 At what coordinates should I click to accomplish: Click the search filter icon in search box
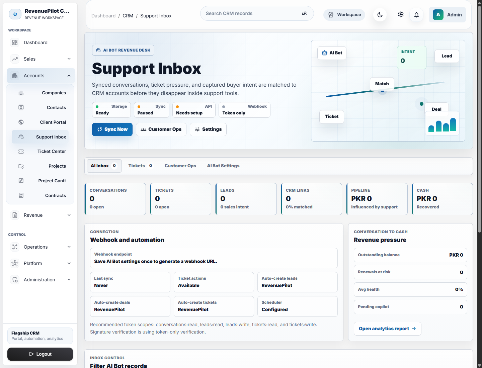pyautogui.click(x=304, y=13)
